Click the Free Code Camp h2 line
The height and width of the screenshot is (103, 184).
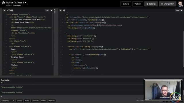coord(22,22)
